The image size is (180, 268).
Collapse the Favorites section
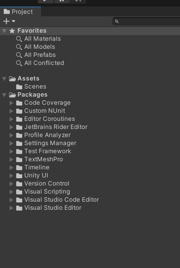[4, 31]
